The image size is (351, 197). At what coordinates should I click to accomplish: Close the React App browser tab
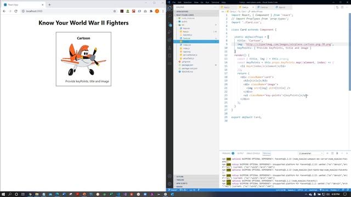click(x=43, y=5)
